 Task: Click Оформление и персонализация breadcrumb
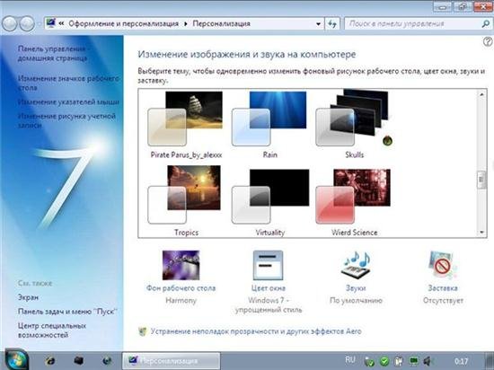tap(123, 23)
